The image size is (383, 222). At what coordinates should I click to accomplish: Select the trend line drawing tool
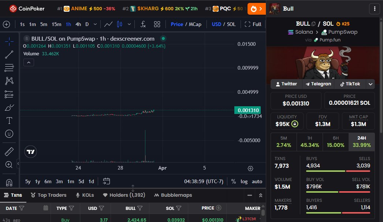click(x=9, y=55)
